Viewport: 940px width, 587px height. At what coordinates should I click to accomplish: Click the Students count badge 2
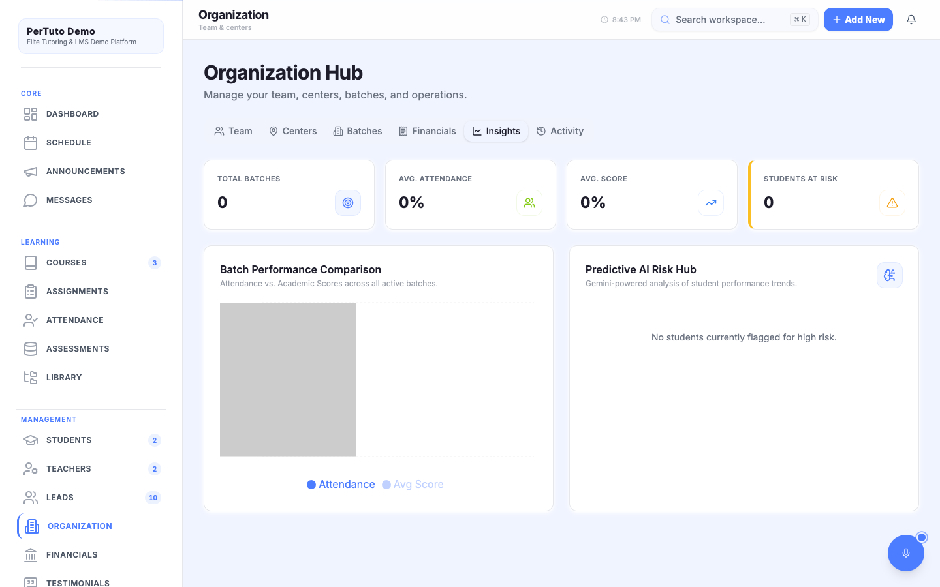[155, 440]
